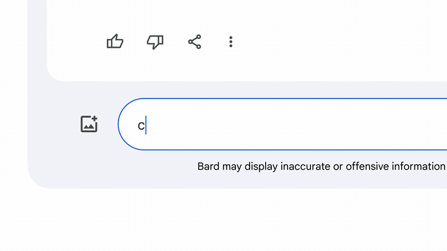447x251 pixels.
Task: Dislike the answer with the thumb-down button
Action: 155,42
